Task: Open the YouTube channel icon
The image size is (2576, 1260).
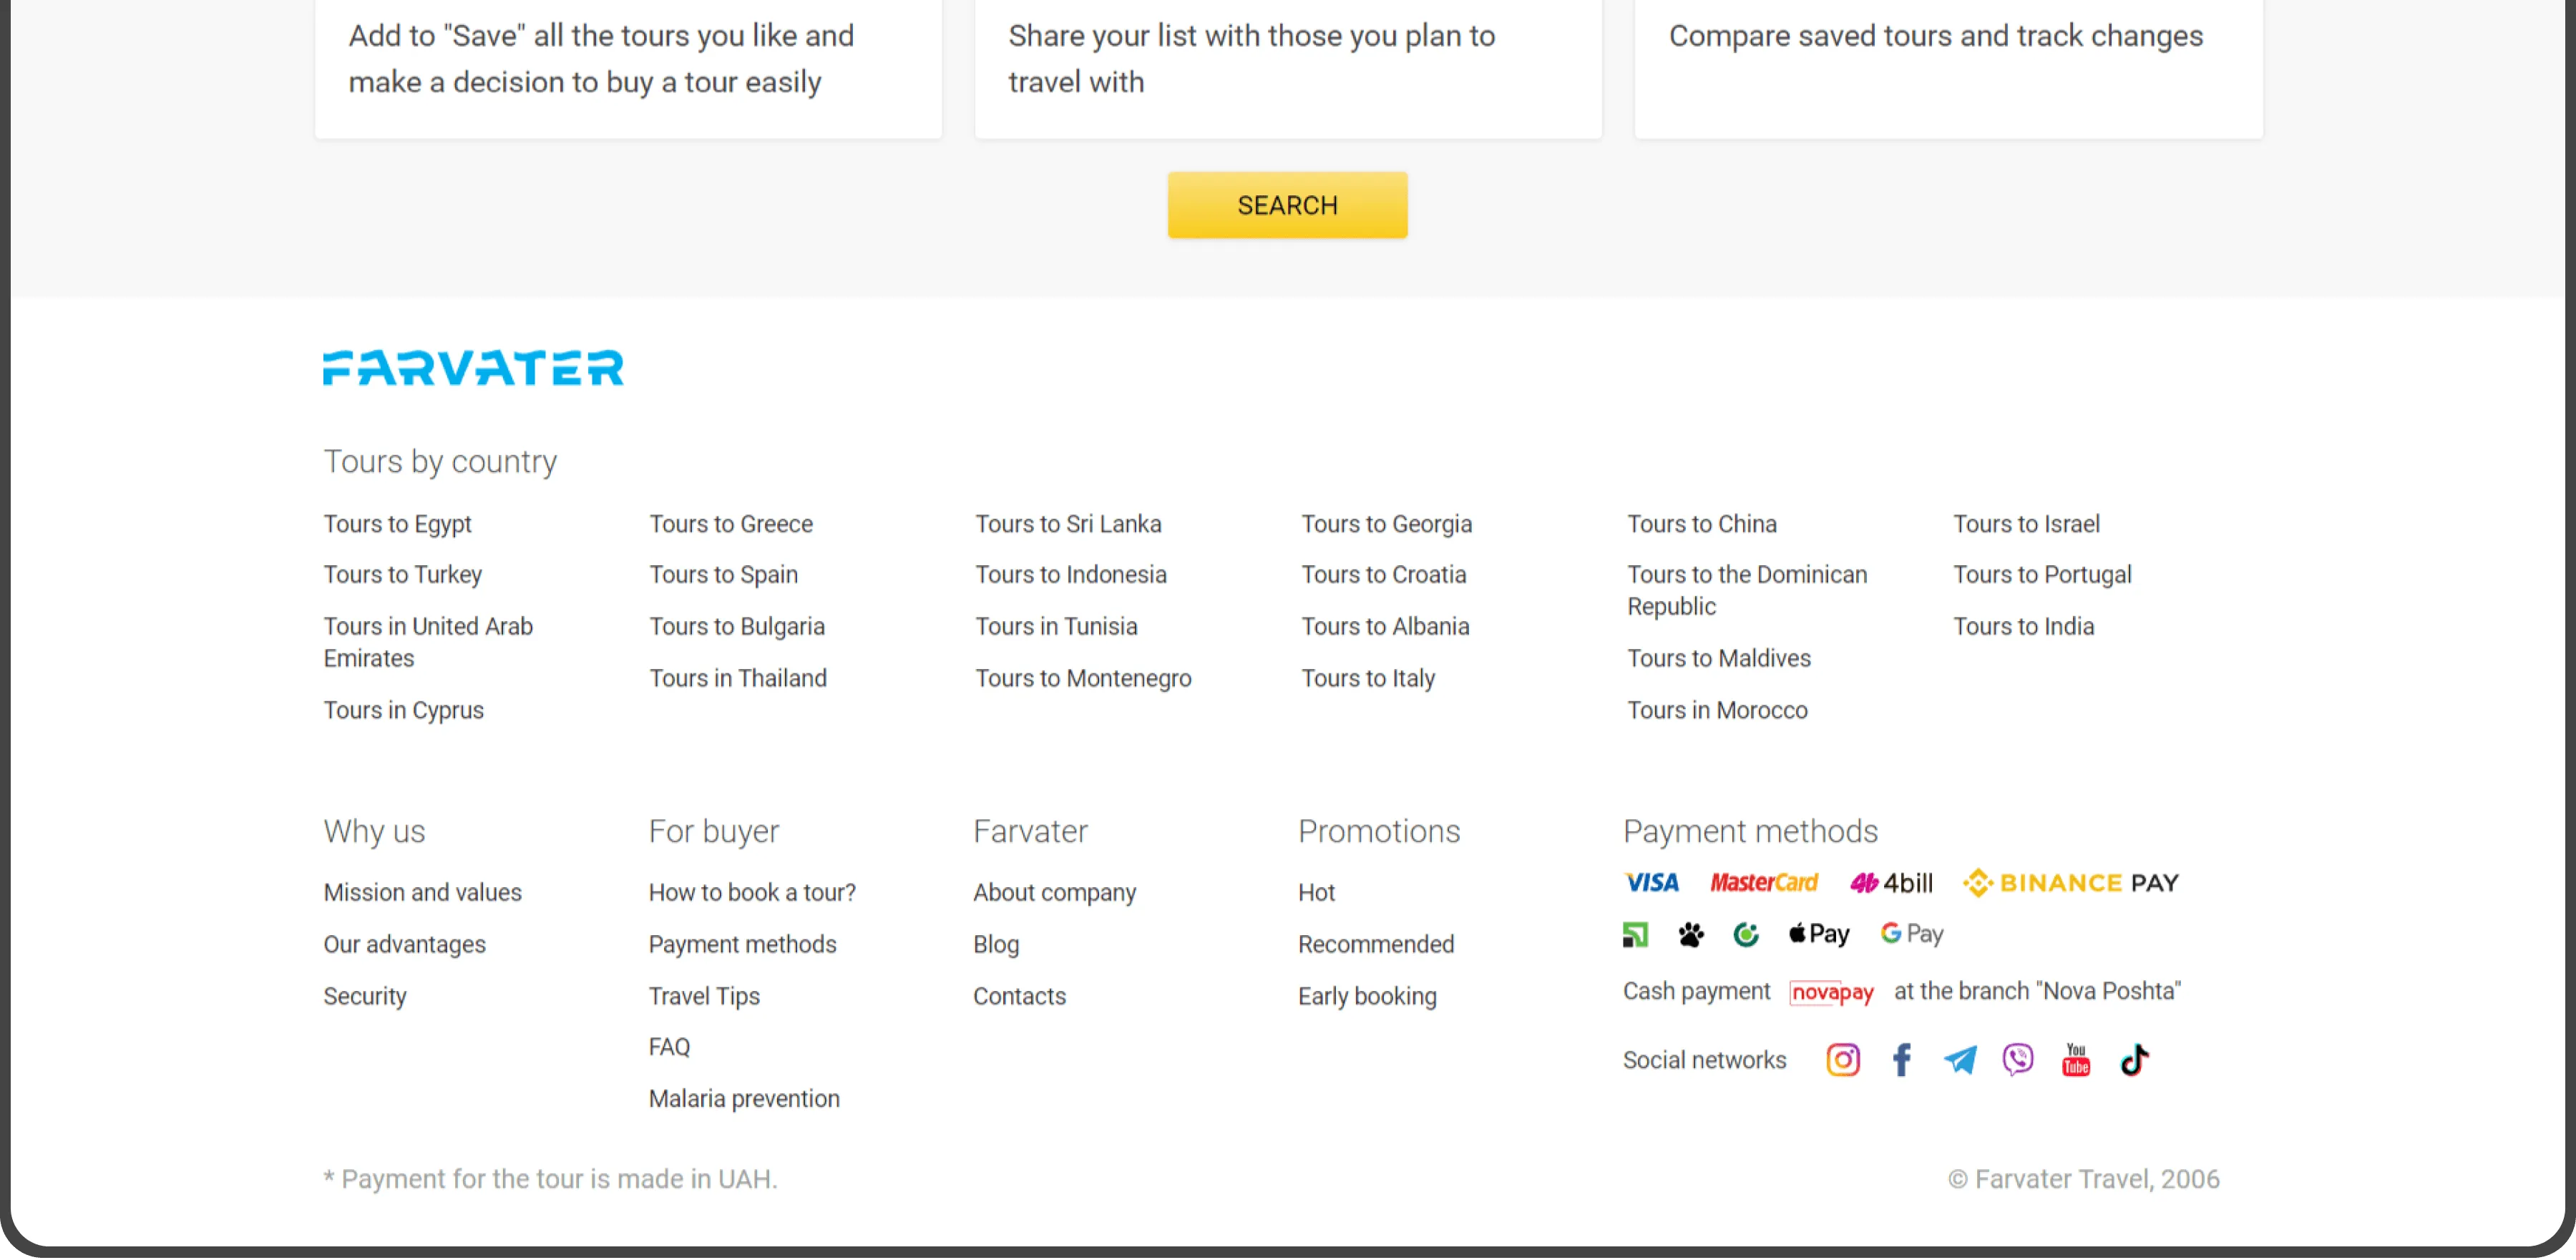Action: click(x=2076, y=1059)
